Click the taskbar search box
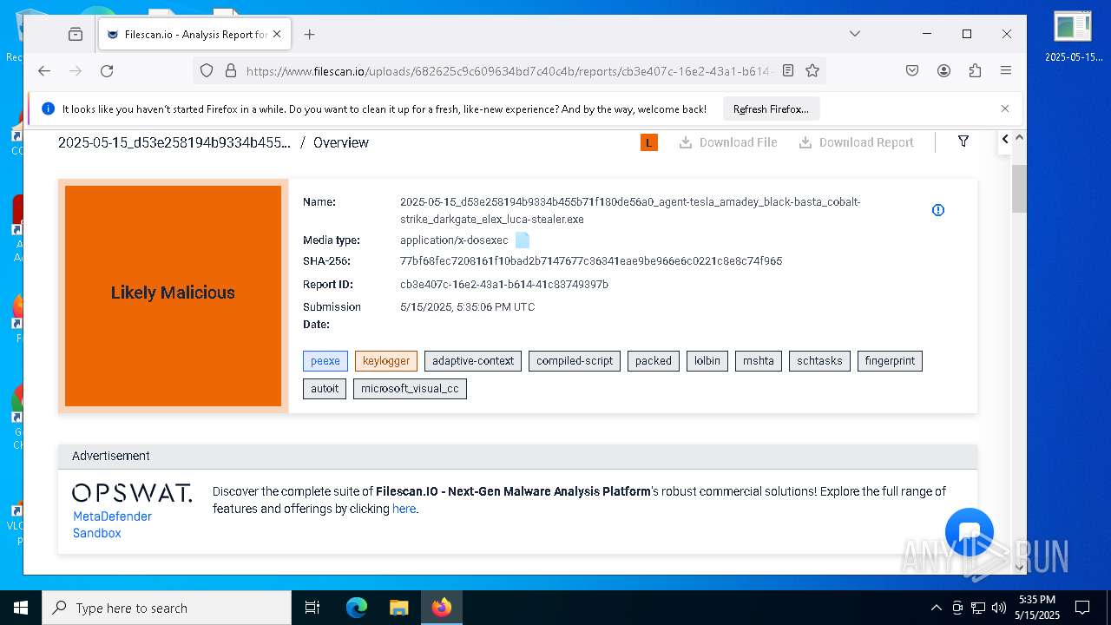 point(167,608)
